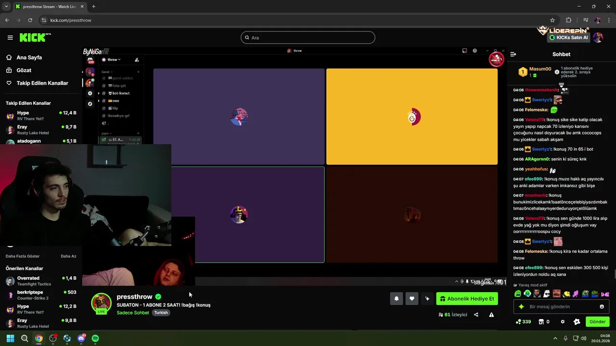This screenshot has width=616, height=346.
Task: View site information icon in address bar
Action: coord(44,20)
